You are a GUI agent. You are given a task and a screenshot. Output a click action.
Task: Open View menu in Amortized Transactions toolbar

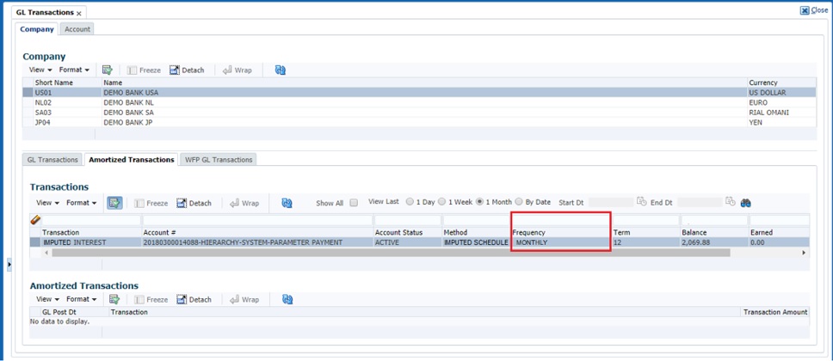pyautogui.click(x=48, y=299)
